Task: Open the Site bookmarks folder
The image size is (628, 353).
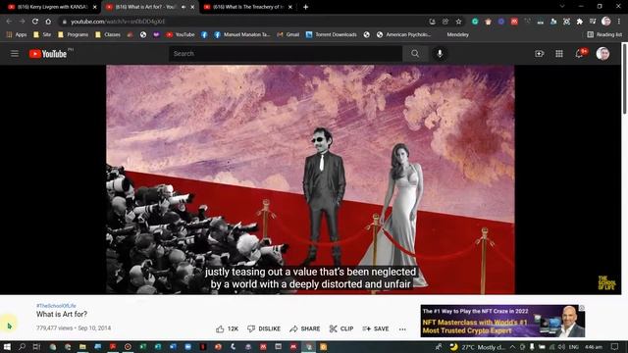Action: pos(42,35)
